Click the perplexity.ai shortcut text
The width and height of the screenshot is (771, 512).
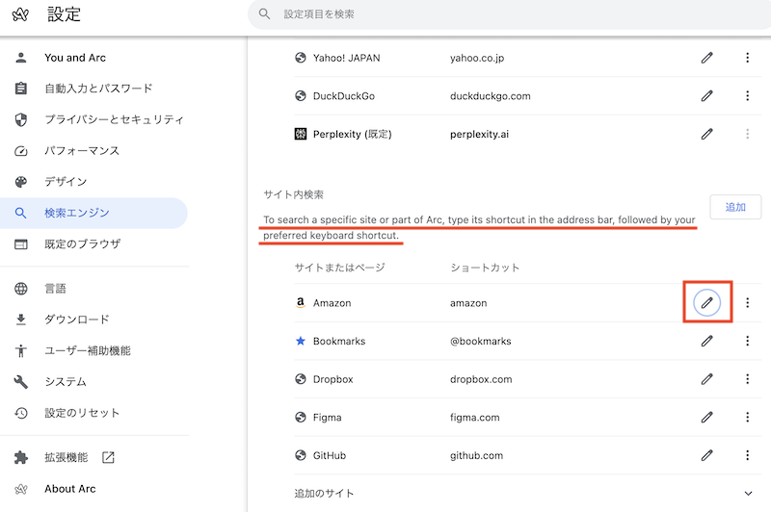click(479, 134)
